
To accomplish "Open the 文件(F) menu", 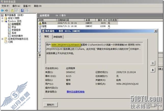I will click(5, 6).
